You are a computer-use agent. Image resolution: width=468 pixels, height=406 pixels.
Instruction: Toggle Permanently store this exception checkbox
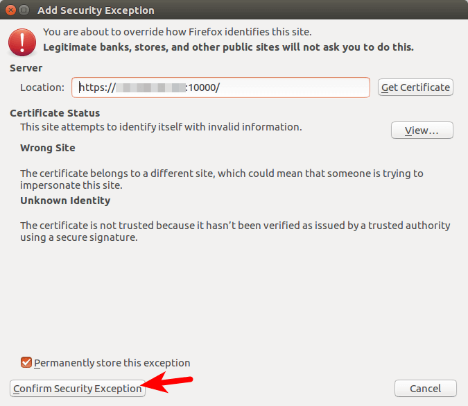(x=27, y=362)
